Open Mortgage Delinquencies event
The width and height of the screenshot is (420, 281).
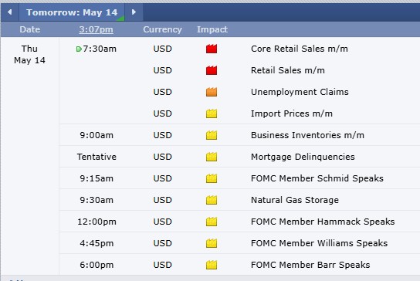[x=303, y=157]
